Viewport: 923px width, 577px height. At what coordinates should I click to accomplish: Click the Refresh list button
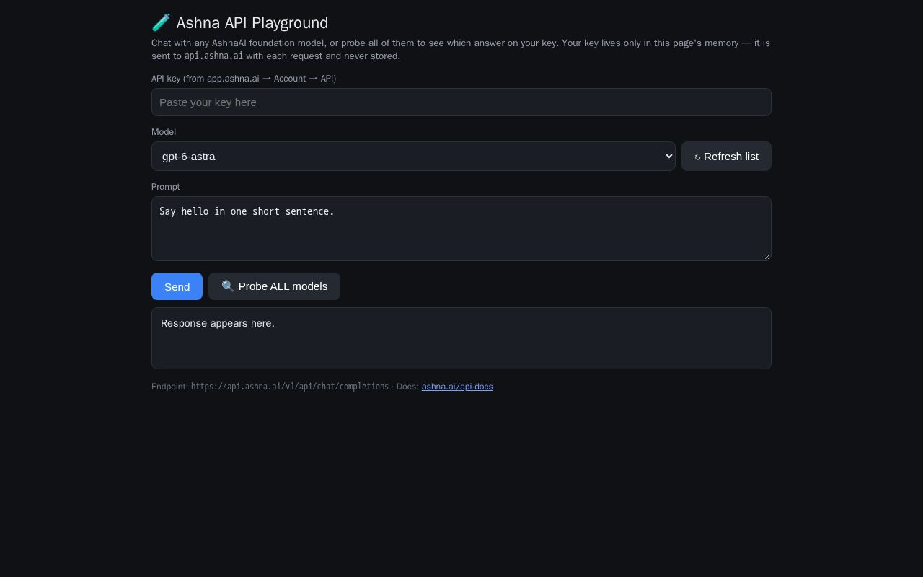(x=726, y=157)
